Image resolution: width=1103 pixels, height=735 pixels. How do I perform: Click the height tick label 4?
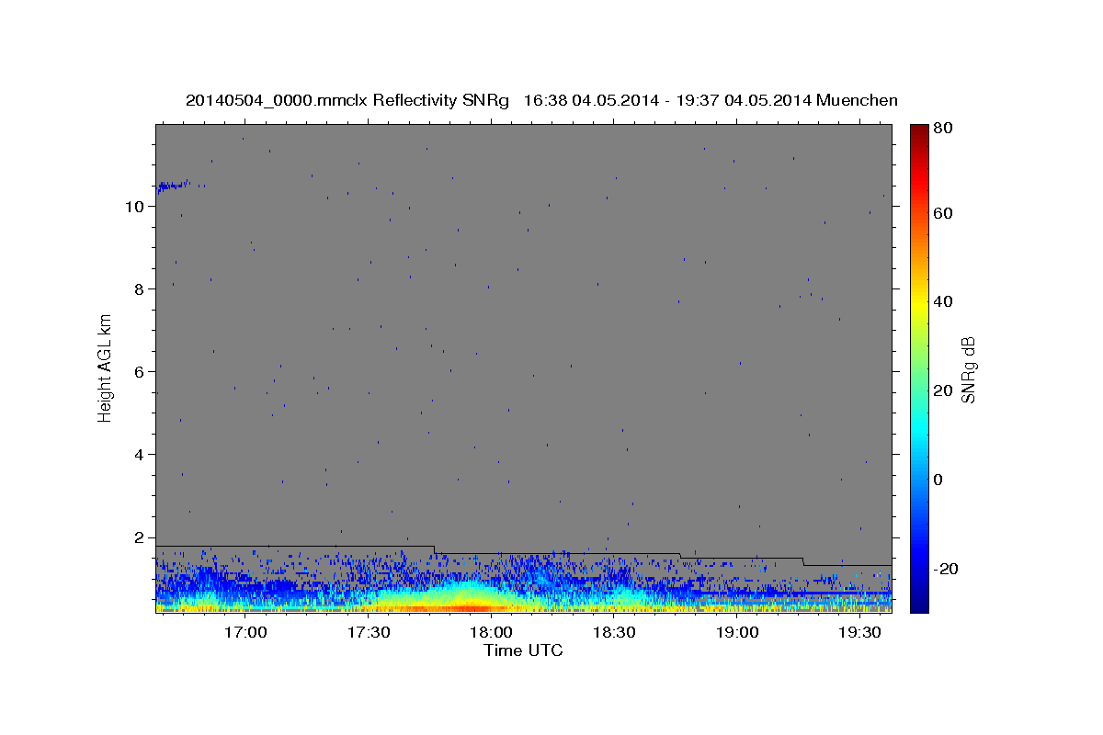pyautogui.click(x=138, y=455)
